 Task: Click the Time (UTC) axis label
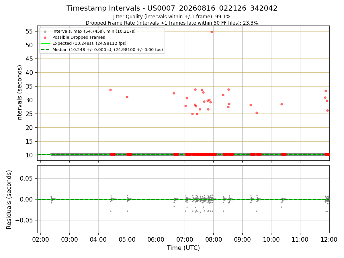(183, 248)
